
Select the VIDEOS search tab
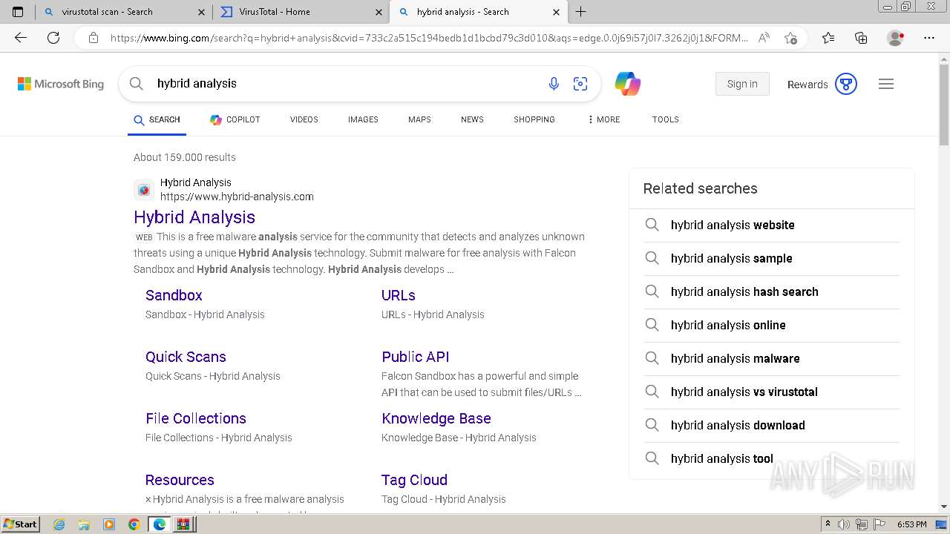point(304,119)
